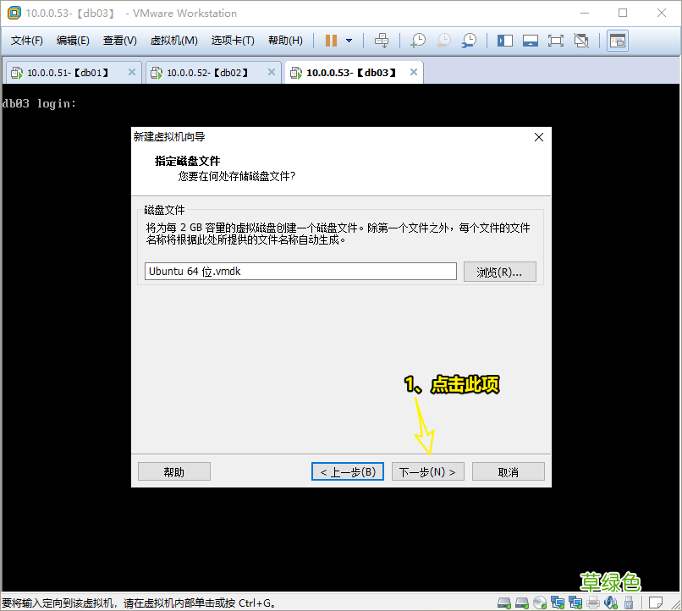Click the 下一步(N) button
682x611 pixels.
click(x=428, y=472)
